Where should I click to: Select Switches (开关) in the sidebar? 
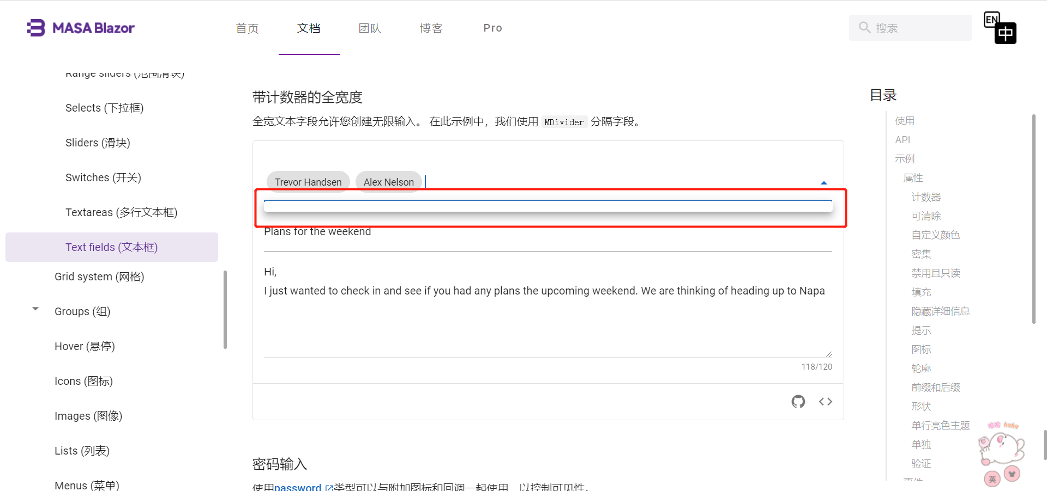point(103,177)
